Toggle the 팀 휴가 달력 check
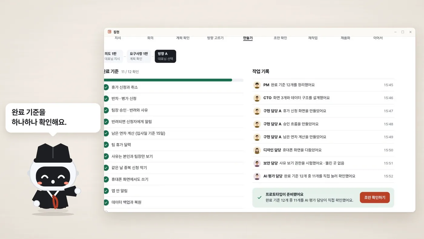 [x=106, y=145]
